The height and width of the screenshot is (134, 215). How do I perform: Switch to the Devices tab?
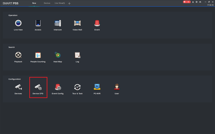coord(47,3)
